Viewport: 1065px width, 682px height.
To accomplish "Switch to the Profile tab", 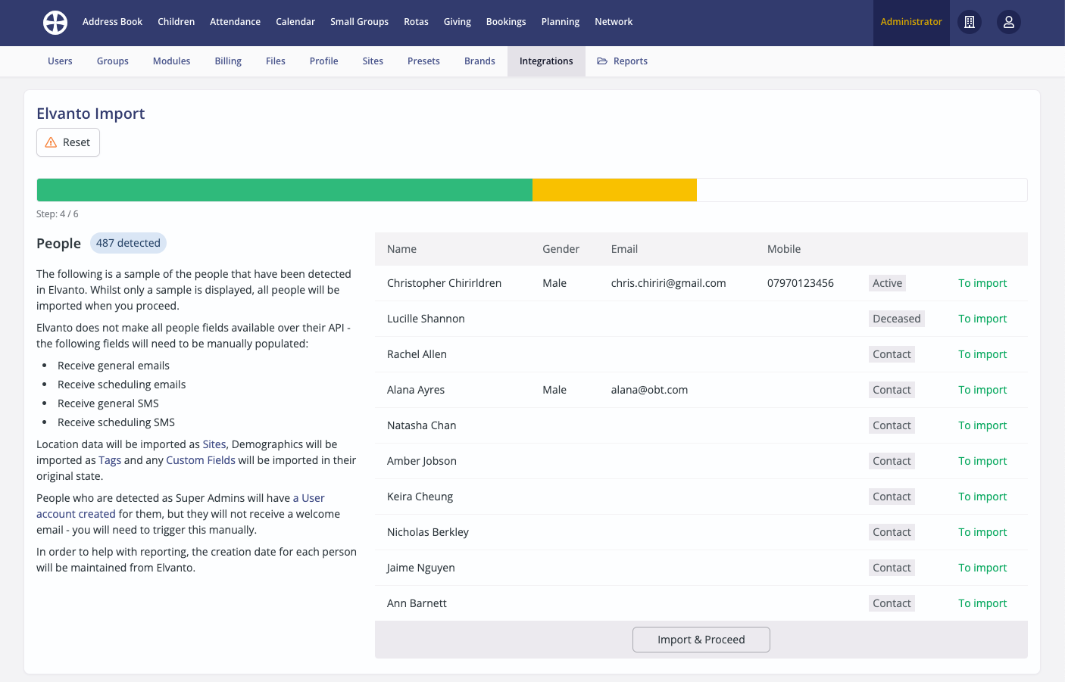I will [324, 61].
